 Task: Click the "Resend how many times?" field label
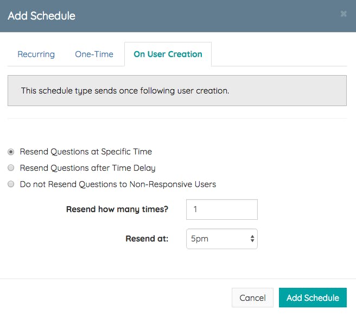pyautogui.click(x=117, y=209)
